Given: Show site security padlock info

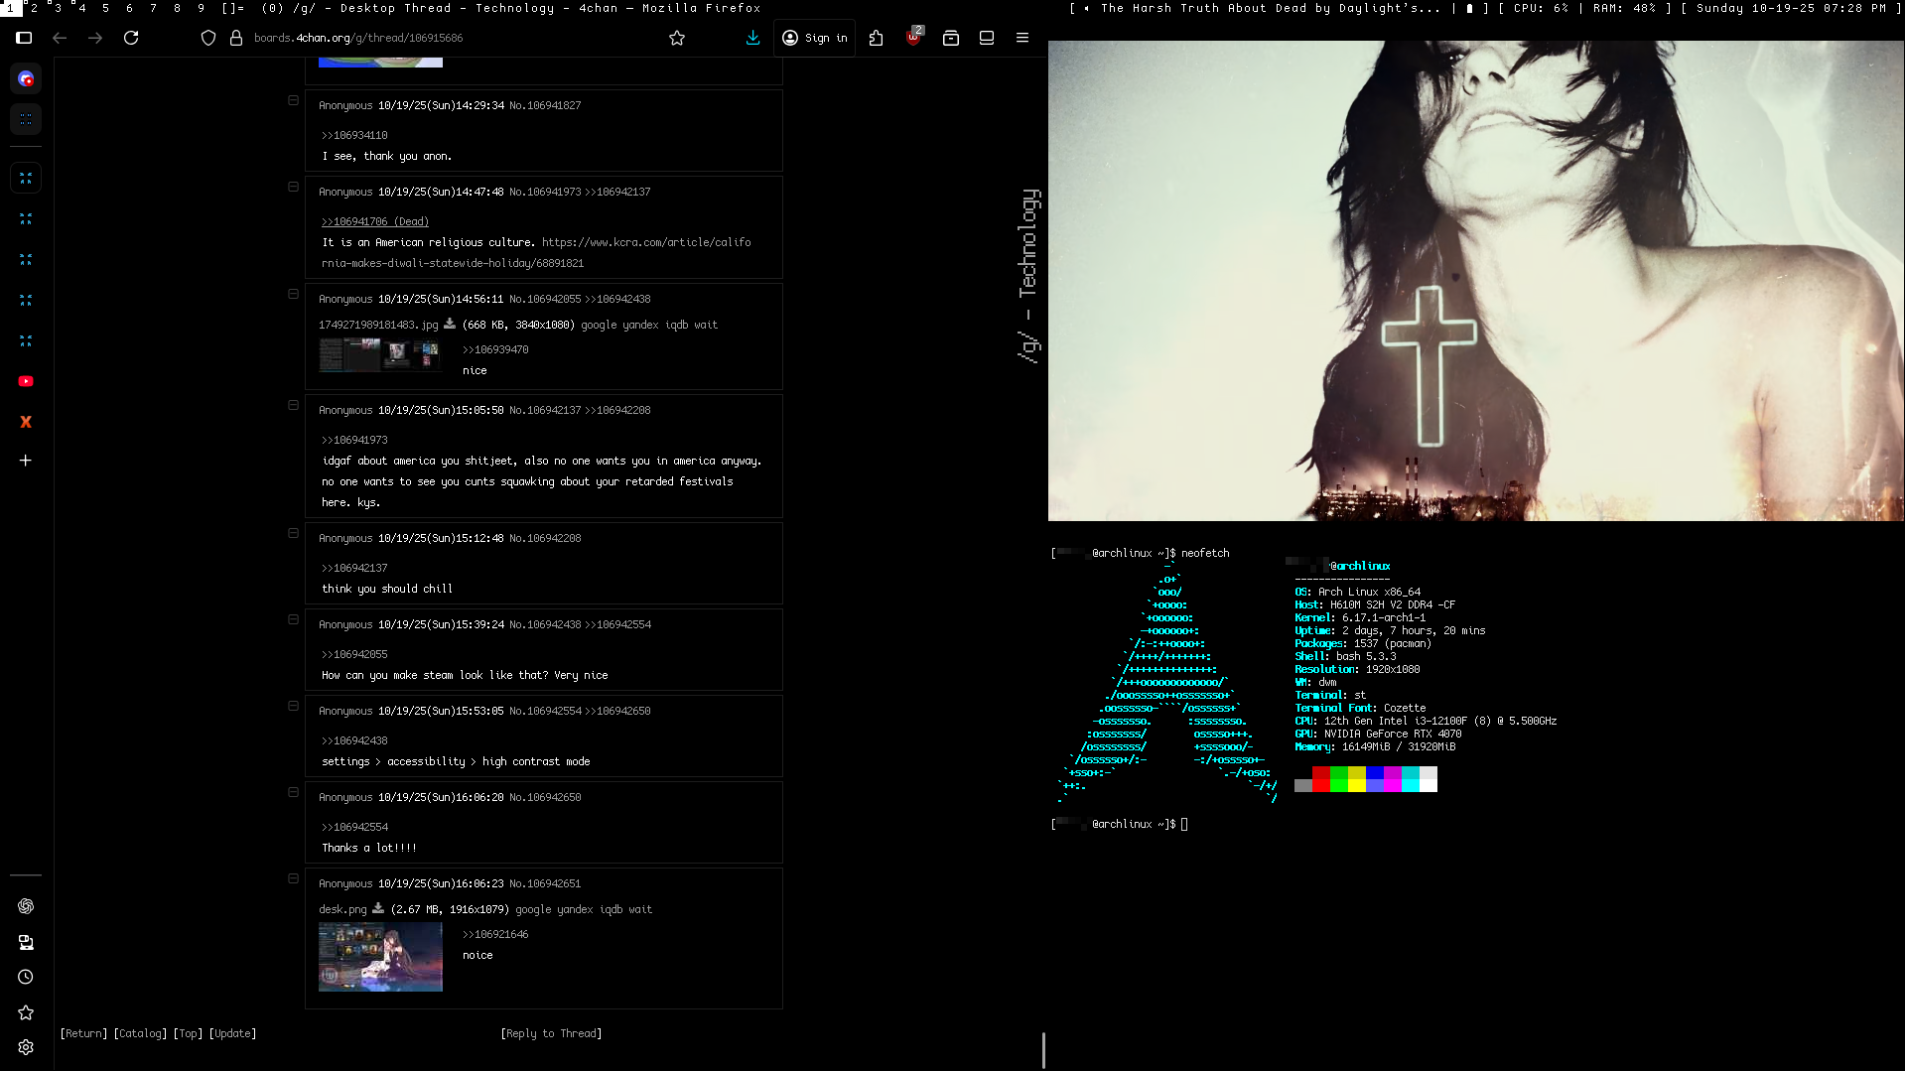Looking at the screenshot, I should point(236,38).
